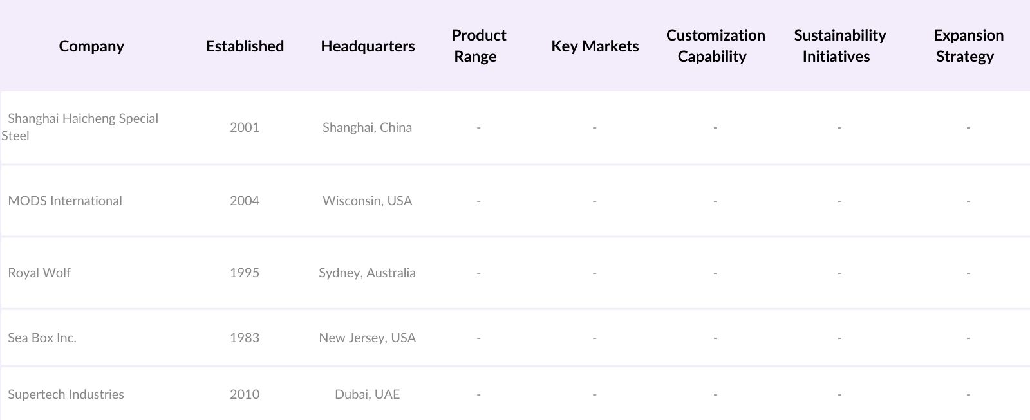Click the Sustainability Initiatives header
Image resolution: width=1030 pixels, height=420 pixels.
(839, 46)
